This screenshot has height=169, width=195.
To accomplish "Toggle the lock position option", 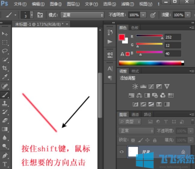I will pos(148,140).
